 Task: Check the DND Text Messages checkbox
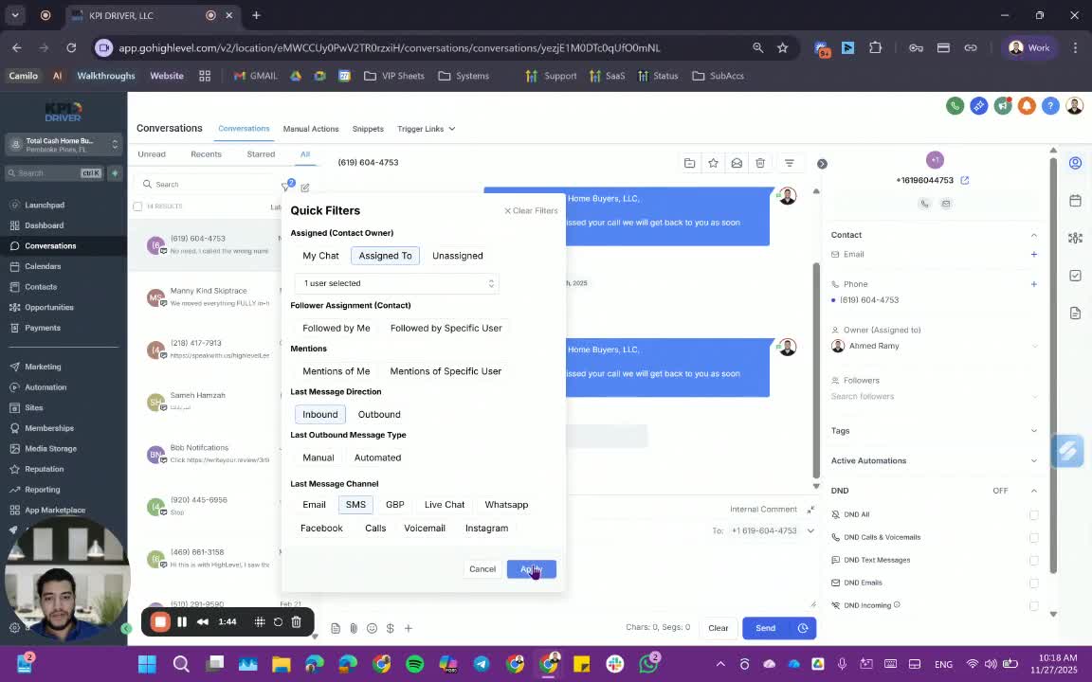(x=1033, y=560)
